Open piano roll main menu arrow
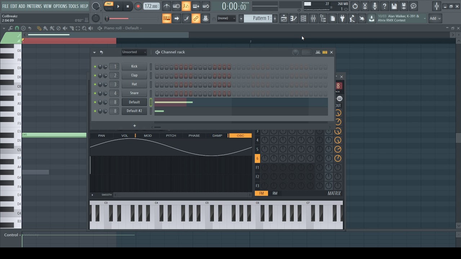 pyautogui.click(x=4, y=28)
